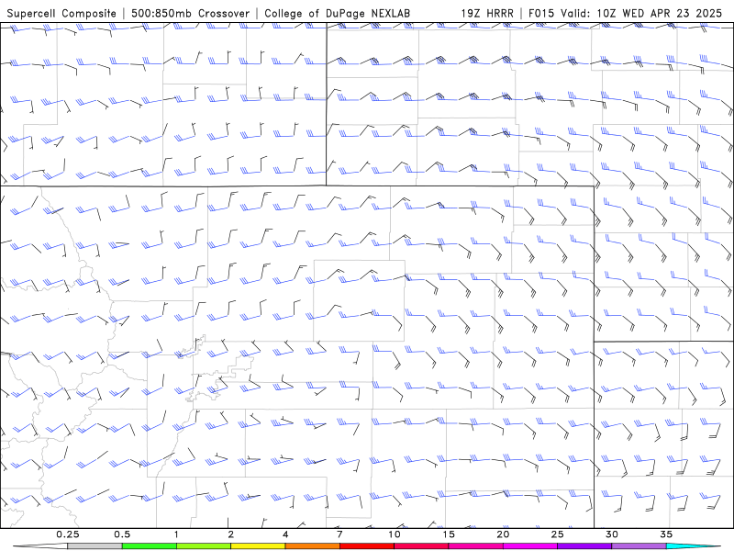
Task: Click the "19Z HRRR" model run label
Action: 487,13
